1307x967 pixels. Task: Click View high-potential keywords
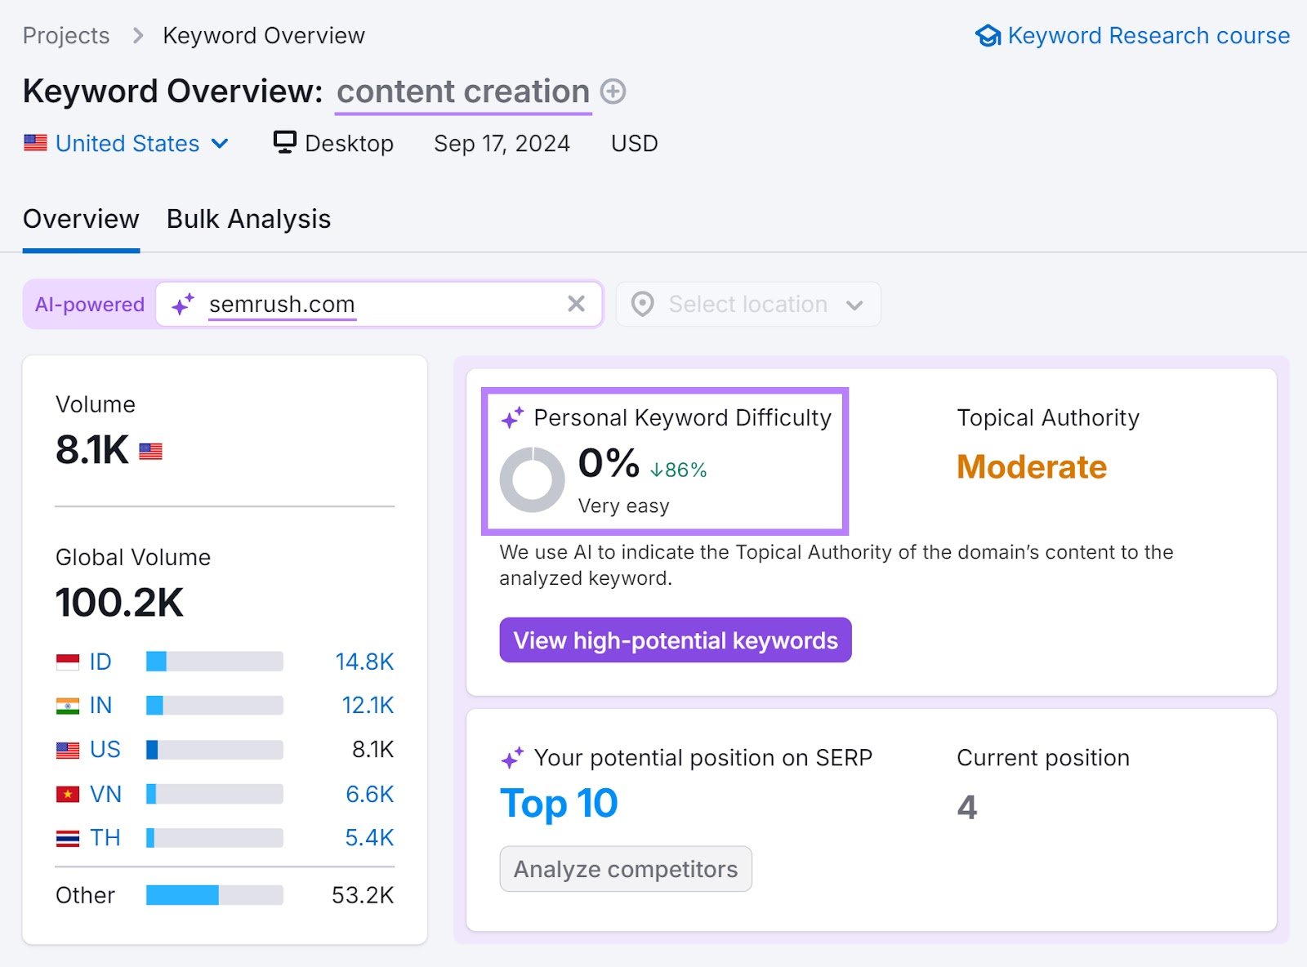pyautogui.click(x=676, y=640)
